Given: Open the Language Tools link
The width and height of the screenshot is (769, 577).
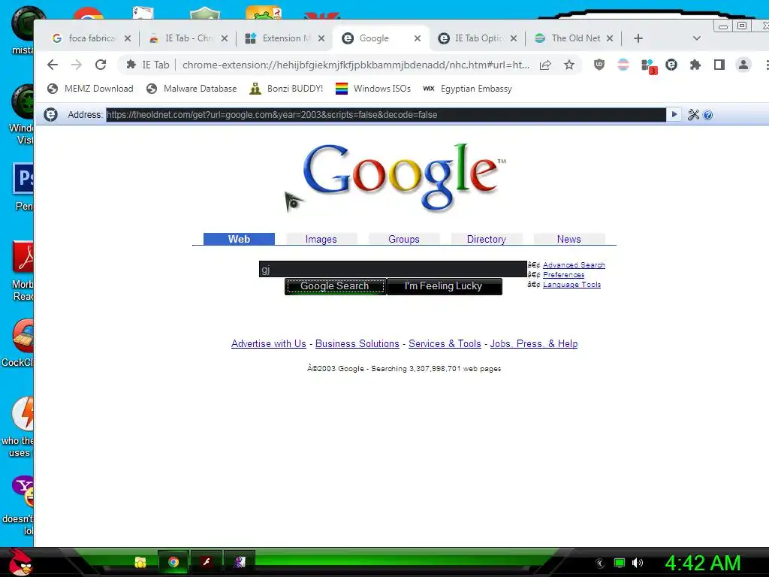Looking at the screenshot, I should pos(571,285).
